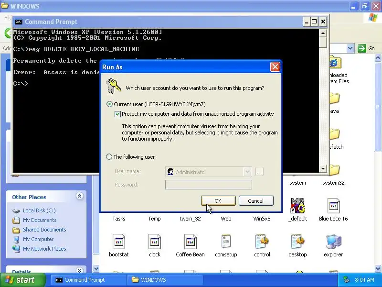The height and width of the screenshot is (287, 382).
Task: Click the Command Prompt title bar icon
Action: coord(19,22)
